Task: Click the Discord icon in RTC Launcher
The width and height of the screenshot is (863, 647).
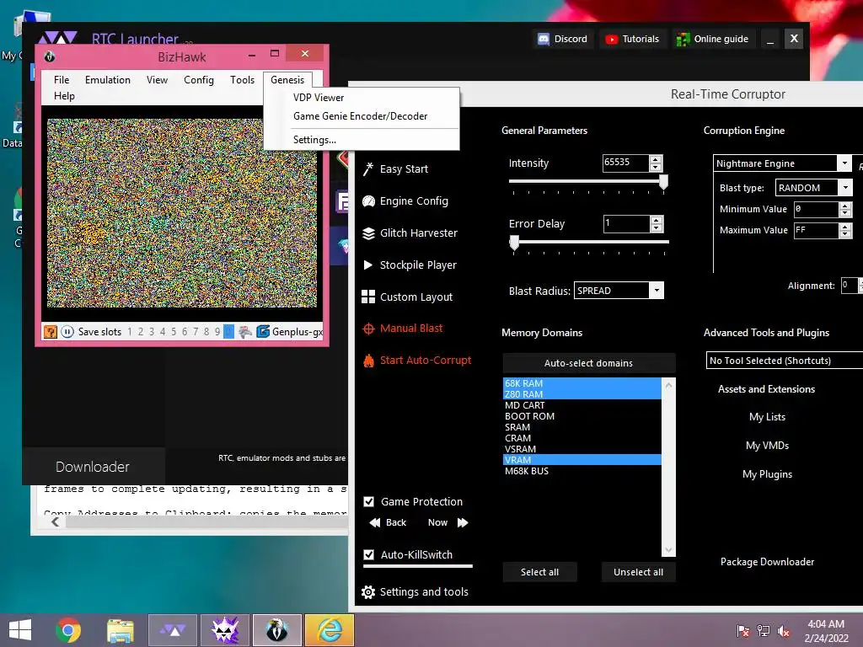Action: pyautogui.click(x=544, y=39)
